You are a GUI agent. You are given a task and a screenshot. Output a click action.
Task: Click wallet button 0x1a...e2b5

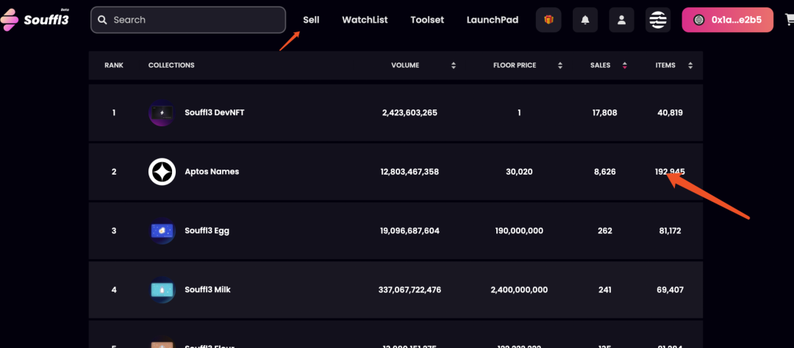click(x=728, y=20)
